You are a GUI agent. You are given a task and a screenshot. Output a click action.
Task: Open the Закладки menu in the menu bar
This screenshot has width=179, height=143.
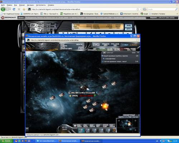(x=30, y=5)
